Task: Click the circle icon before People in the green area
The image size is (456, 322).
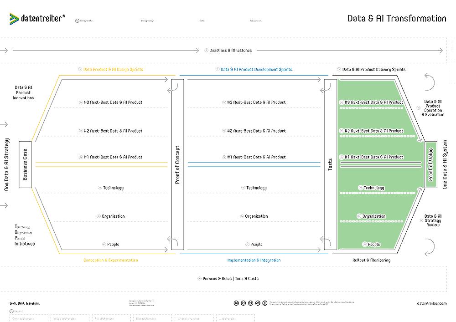Action: (x=364, y=244)
